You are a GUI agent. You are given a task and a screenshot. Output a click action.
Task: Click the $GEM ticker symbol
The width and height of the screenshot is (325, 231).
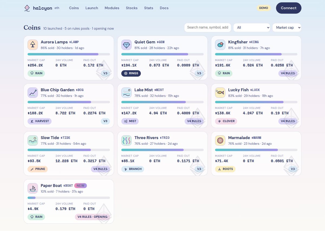[161, 42]
